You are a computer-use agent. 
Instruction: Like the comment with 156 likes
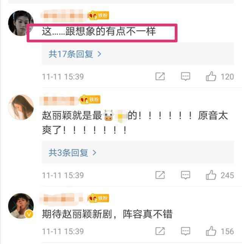[x=211, y=231]
